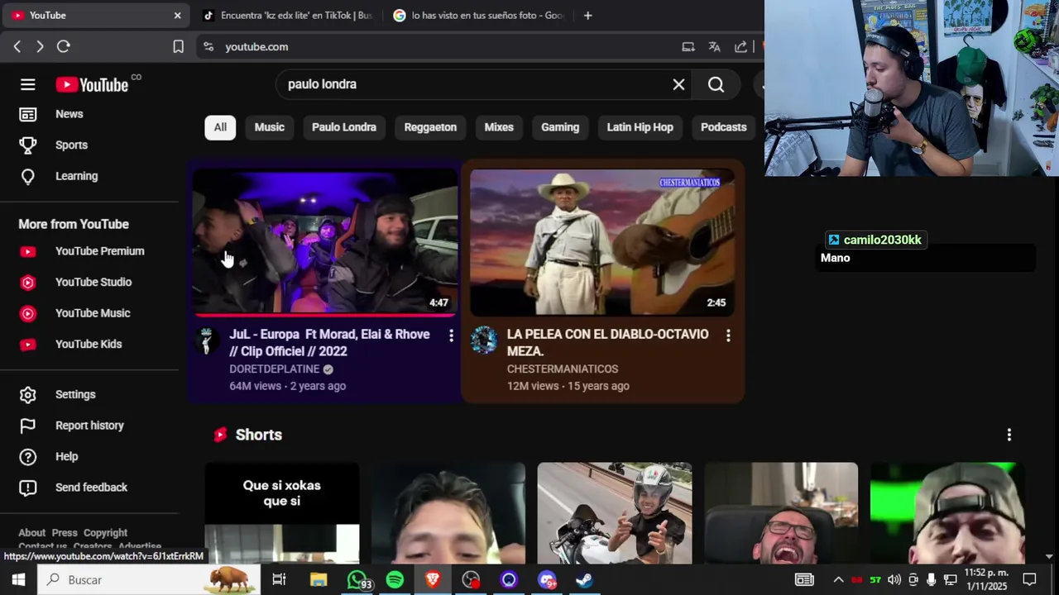
Task: Click the search magnifier button
Action: pyautogui.click(x=716, y=84)
